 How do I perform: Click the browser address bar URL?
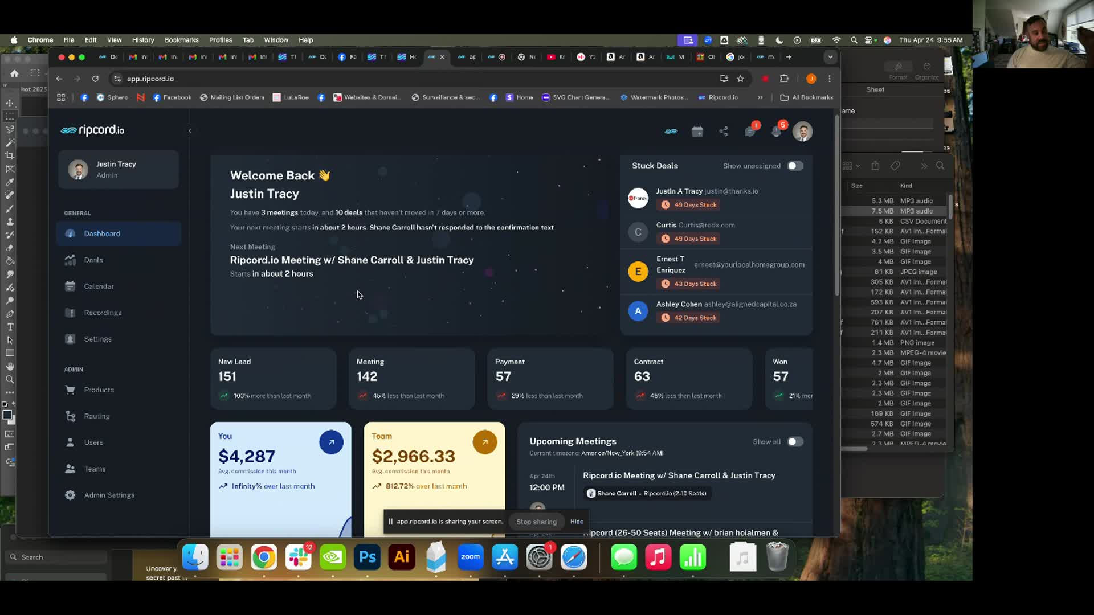150,79
